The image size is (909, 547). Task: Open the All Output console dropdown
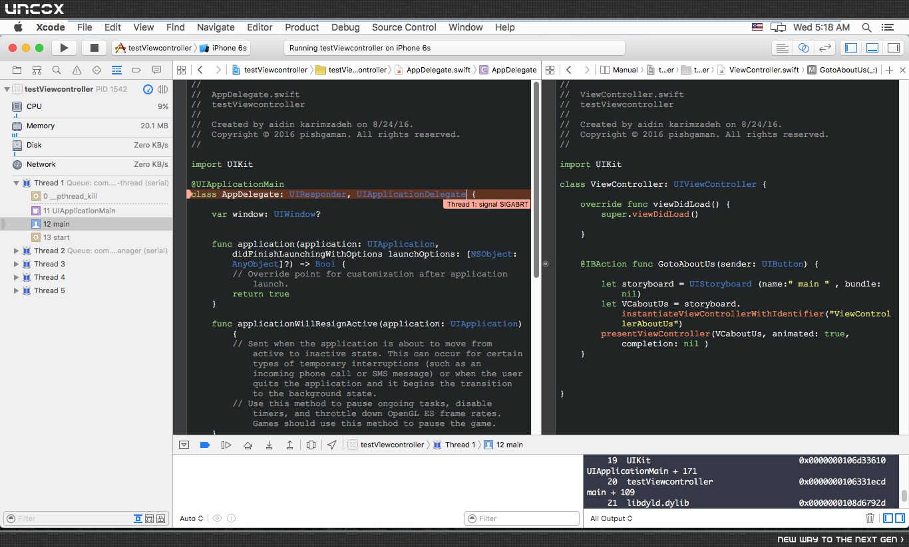(x=611, y=518)
